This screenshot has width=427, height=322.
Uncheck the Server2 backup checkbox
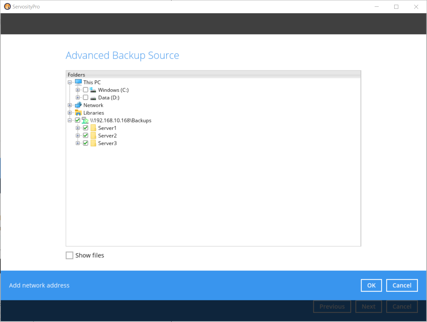(x=85, y=135)
